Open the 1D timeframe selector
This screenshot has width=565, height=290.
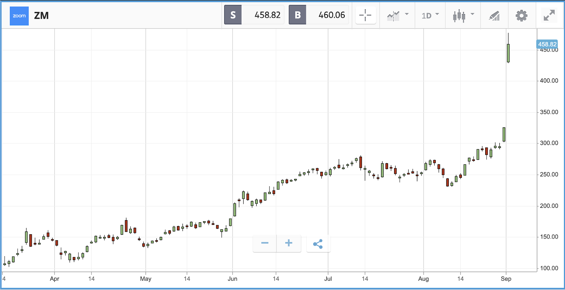(x=427, y=16)
